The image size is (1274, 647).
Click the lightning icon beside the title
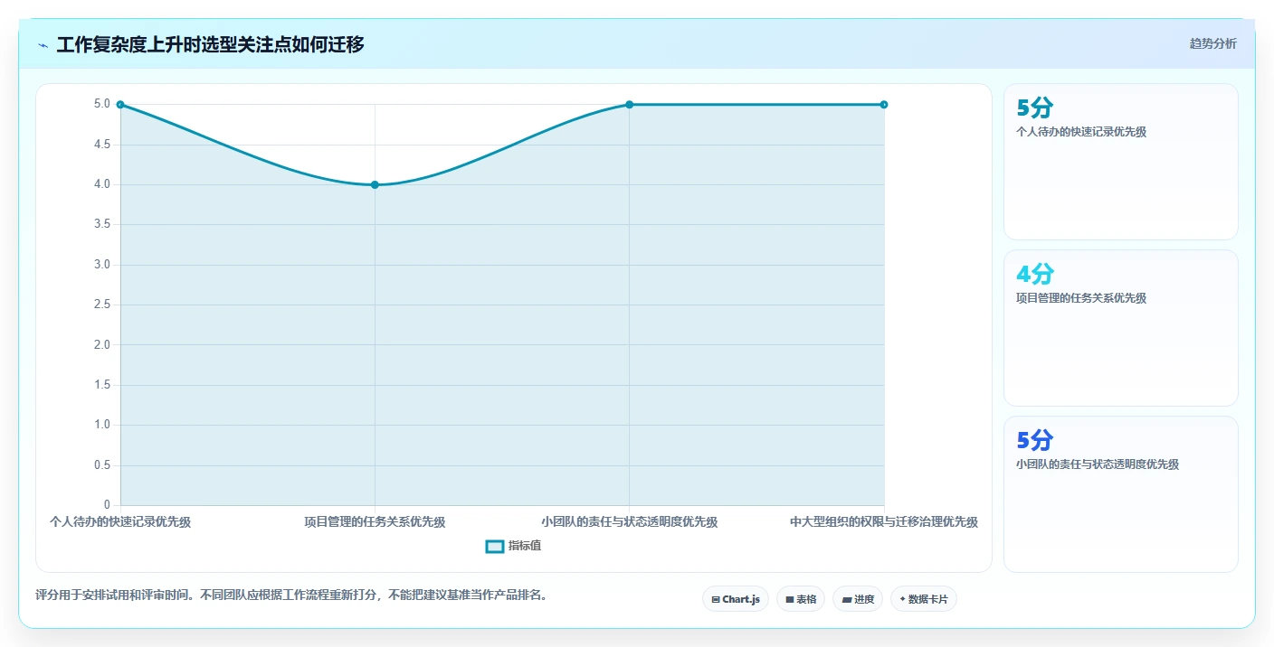coord(43,45)
